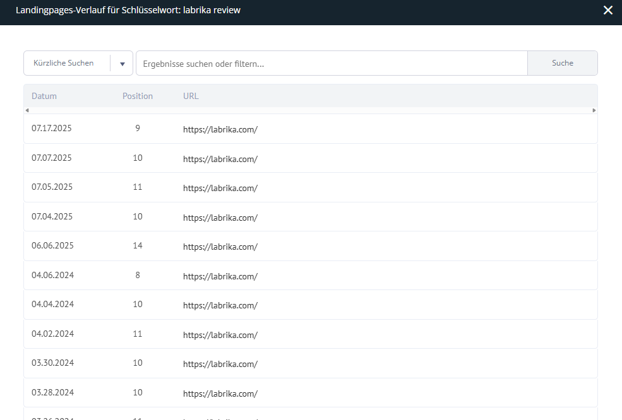Image resolution: width=622 pixels, height=420 pixels.
Task: Open the labrika.com URL in the 04.04.2024 row
Action: 220,305
